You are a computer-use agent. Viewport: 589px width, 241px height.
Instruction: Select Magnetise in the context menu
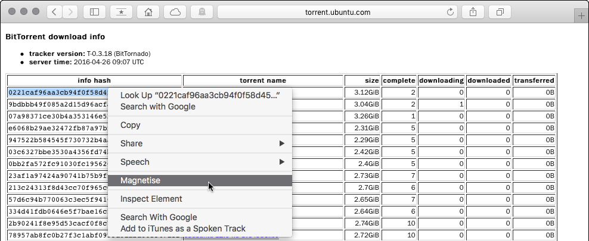pos(200,180)
